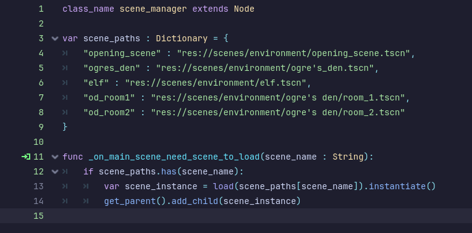Click the extends keyword on line 1

click(210, 9)
